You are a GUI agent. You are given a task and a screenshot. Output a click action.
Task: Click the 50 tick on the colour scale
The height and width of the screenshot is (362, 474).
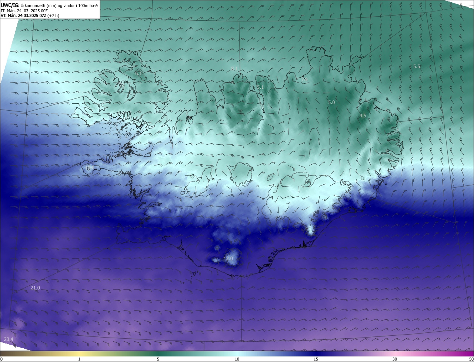(x=471, y=359)
